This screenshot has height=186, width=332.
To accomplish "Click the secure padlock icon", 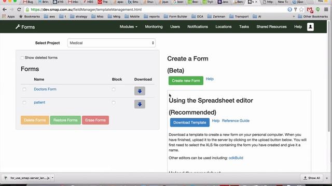I will [x=27, y=9].
